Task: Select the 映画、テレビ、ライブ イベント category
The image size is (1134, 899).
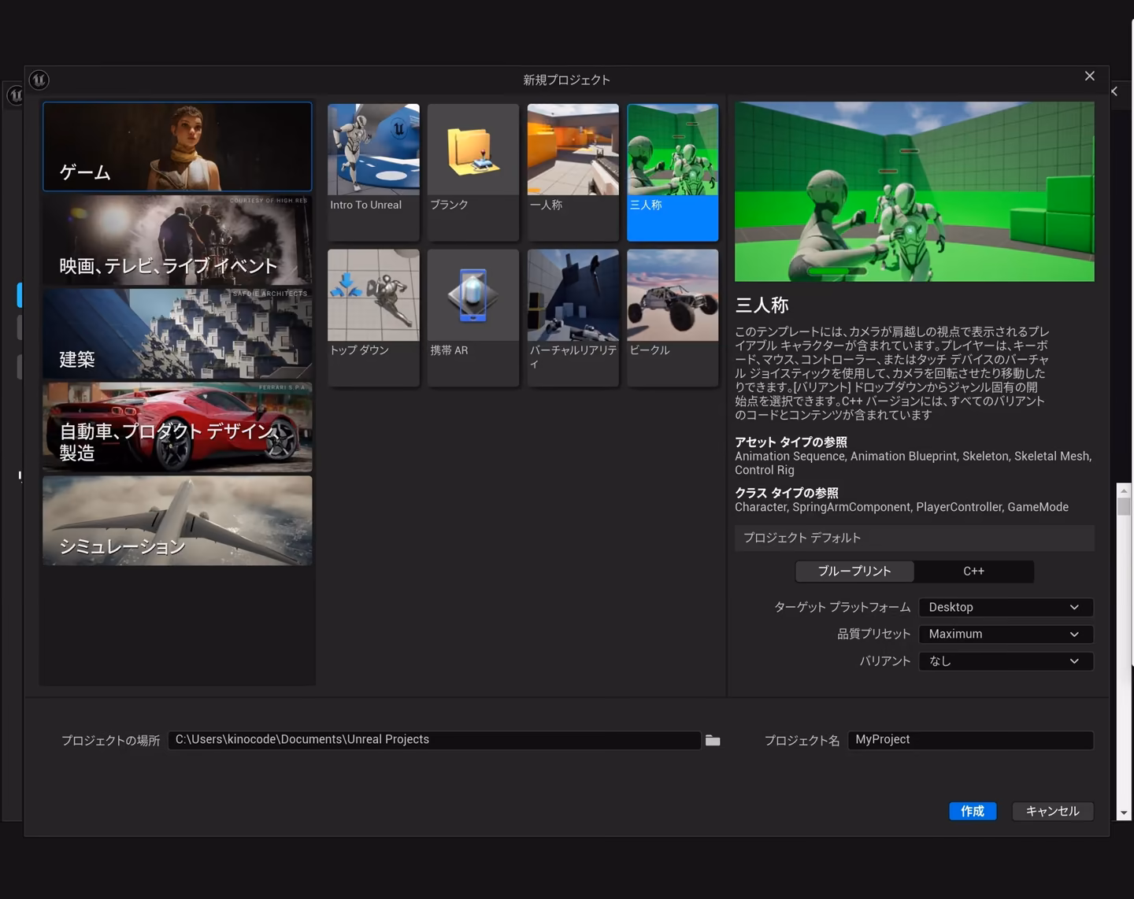Action: click(177, 240)
